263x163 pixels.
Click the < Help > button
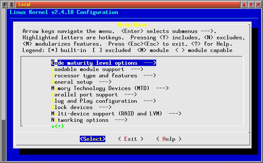coord(169,139)
